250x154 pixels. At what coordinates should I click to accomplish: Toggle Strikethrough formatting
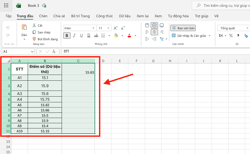[96, 35]
